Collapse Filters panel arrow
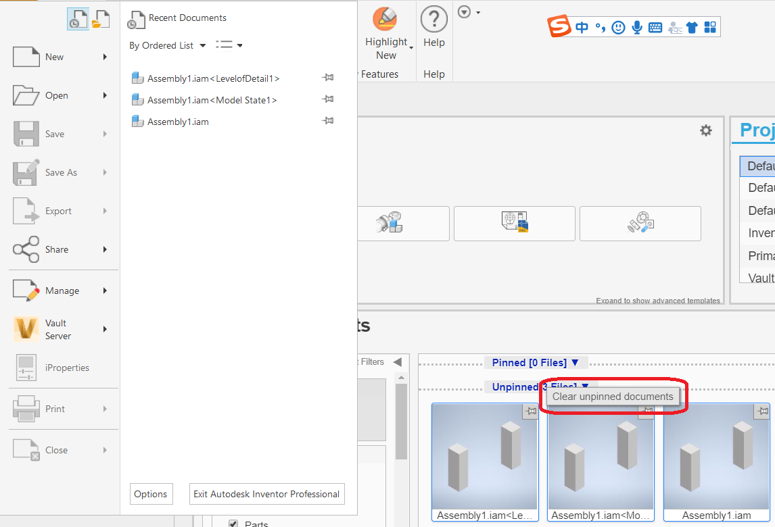This screenshot has height=527, width=775. [398, 362]
